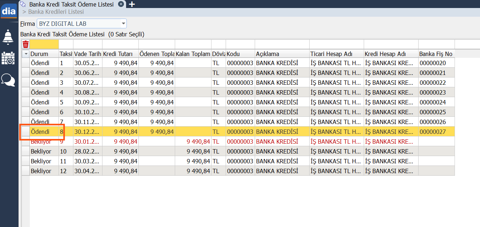Viewport: 480px width, 227px height.
Task: Select the red overdue installment 9 row
Action: point(145,142)
